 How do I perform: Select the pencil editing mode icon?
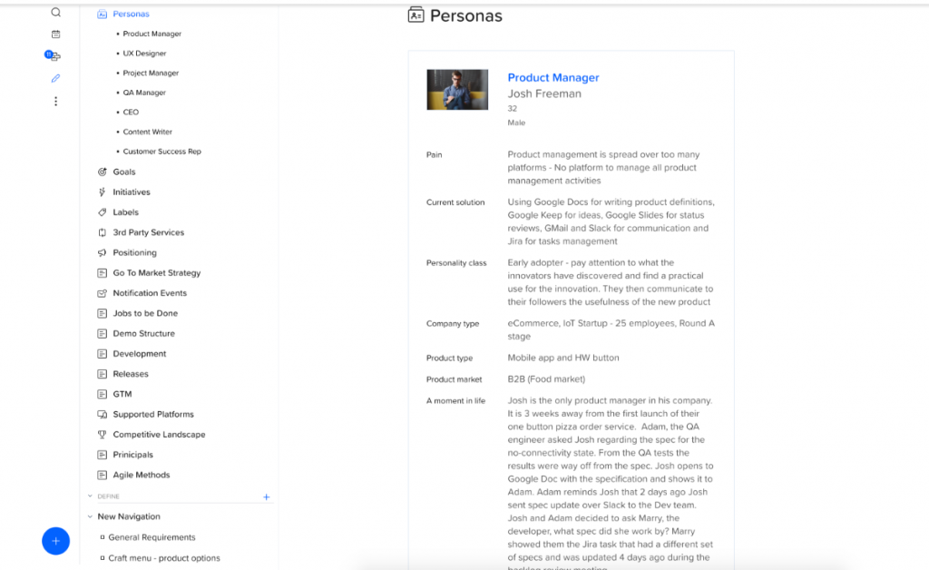pos(55,78)
